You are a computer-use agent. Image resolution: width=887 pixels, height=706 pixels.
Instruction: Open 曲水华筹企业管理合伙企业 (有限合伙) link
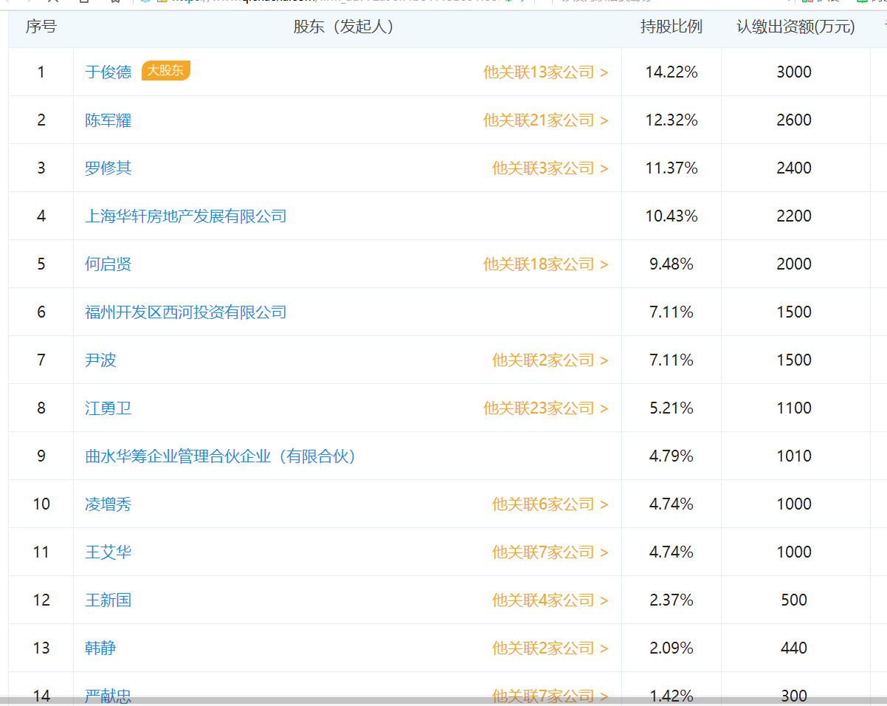pyautogui.click(x=221, y=456)
